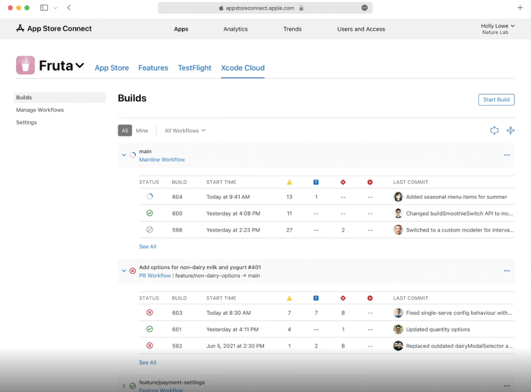
Task: Click 'Updated quantity options' commit message
Action: click(438, 330)
